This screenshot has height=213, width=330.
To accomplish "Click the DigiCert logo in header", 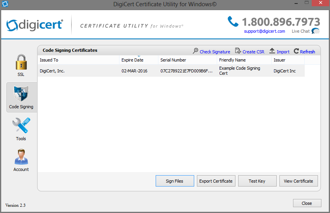I will click(35, 25).
